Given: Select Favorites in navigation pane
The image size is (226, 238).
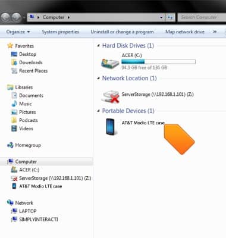Looking at the screenshot, I should click(24, 46).
